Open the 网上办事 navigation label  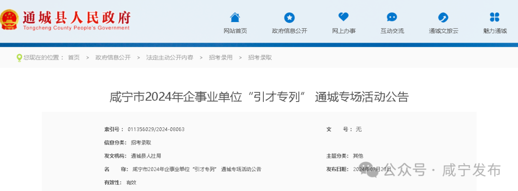point(344,31)
